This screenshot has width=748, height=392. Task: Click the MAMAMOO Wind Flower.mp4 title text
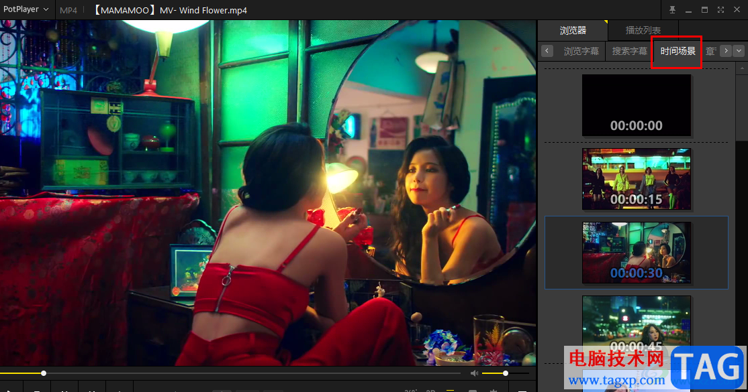click(169, 10)
